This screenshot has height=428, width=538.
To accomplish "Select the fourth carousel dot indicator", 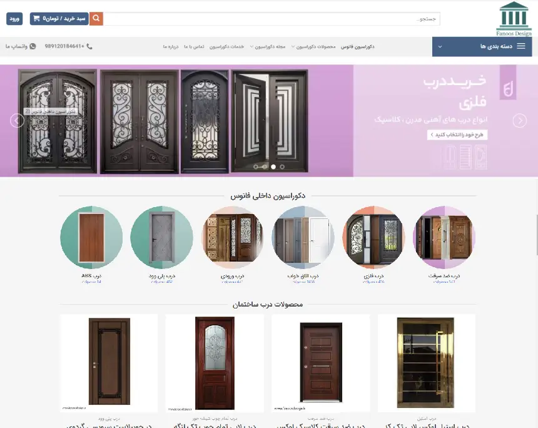I will 282,167.
